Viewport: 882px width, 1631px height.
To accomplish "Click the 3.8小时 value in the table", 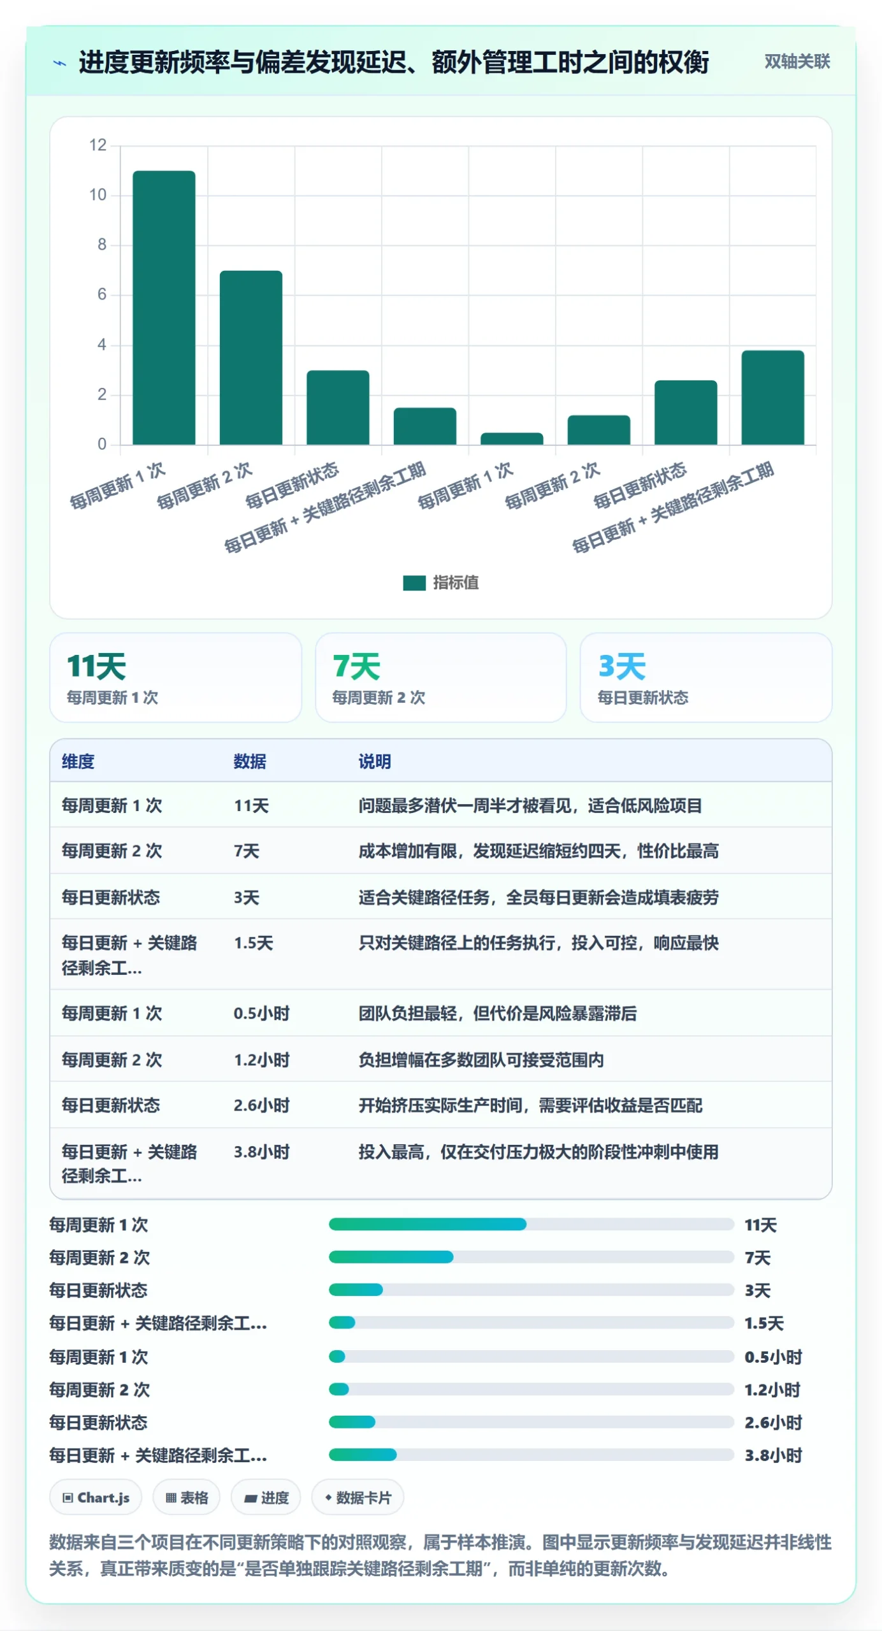I will pos(261,1151).
